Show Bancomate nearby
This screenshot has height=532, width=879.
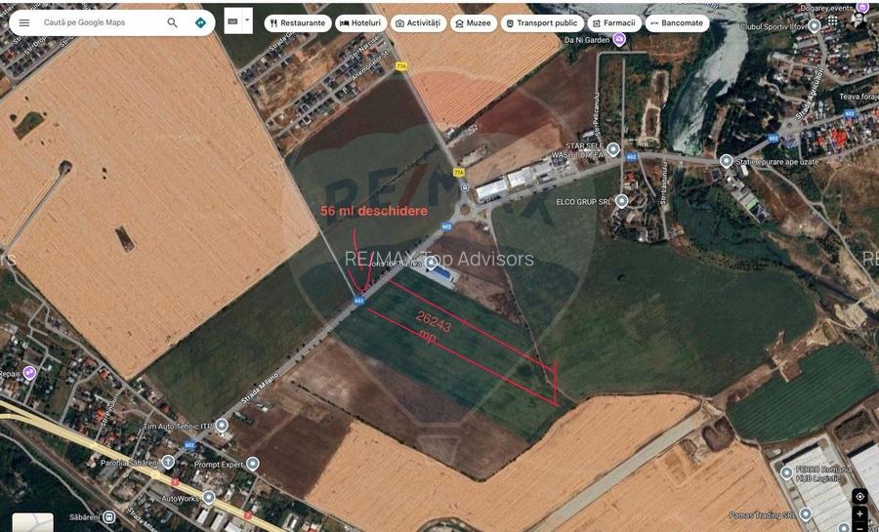(677, 23)
